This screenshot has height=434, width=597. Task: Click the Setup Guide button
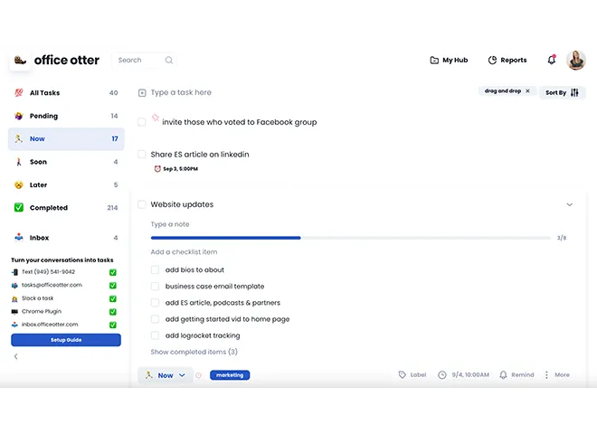click(x=65, y=340)
